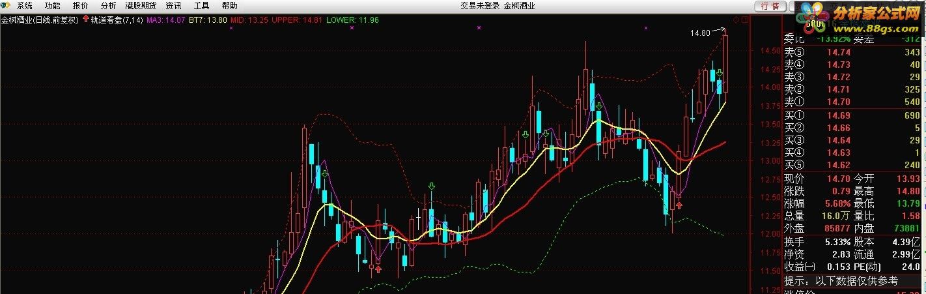Select the 买③ 14.64 bid row
Image resolution: width=926 pixels, height=294 pixels.
click(853, 141)
